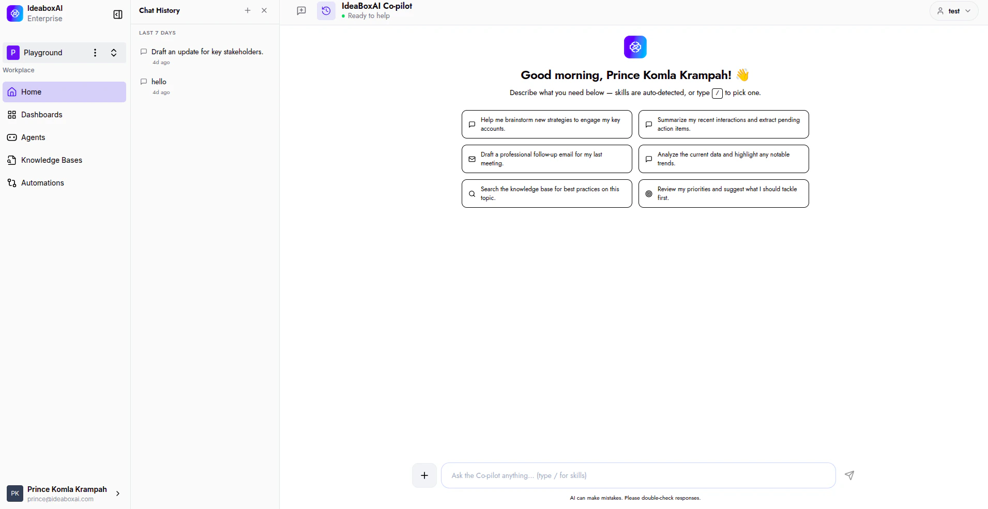Click the Agents robot icon
Viewport: 988px width, 509px height.
pos(12,137)
